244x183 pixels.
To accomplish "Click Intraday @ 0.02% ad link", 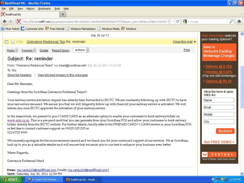I will [219, 72].
